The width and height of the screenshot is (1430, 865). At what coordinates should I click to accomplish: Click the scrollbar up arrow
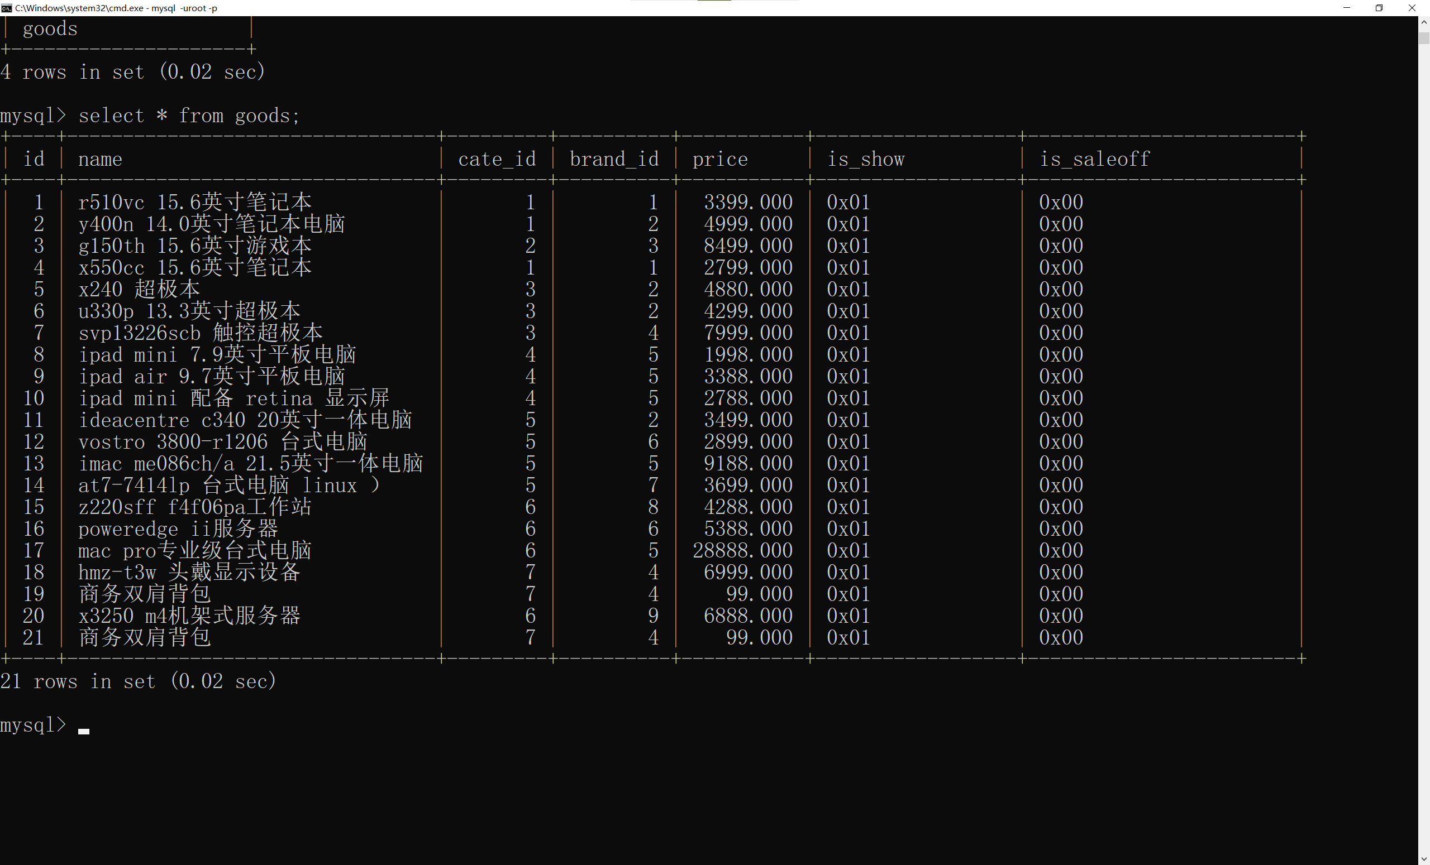pos(1424,23)
